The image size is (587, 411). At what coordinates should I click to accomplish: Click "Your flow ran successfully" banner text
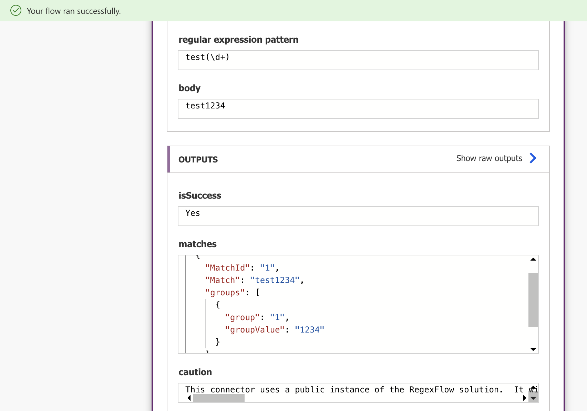[x=74, y=11]
